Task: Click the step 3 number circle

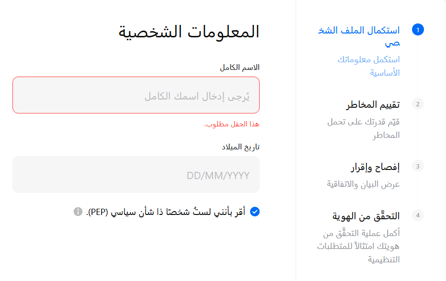Action: coord(418,167)
